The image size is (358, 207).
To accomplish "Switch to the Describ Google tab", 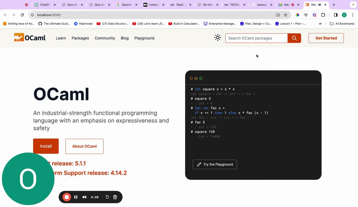I will click(127, 5).
